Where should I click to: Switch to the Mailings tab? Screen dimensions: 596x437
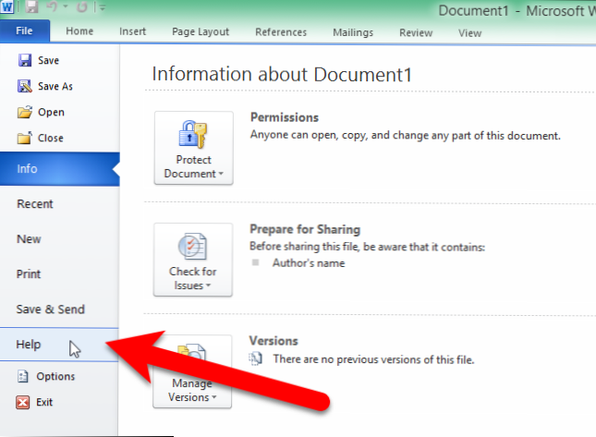click(353, 32)
